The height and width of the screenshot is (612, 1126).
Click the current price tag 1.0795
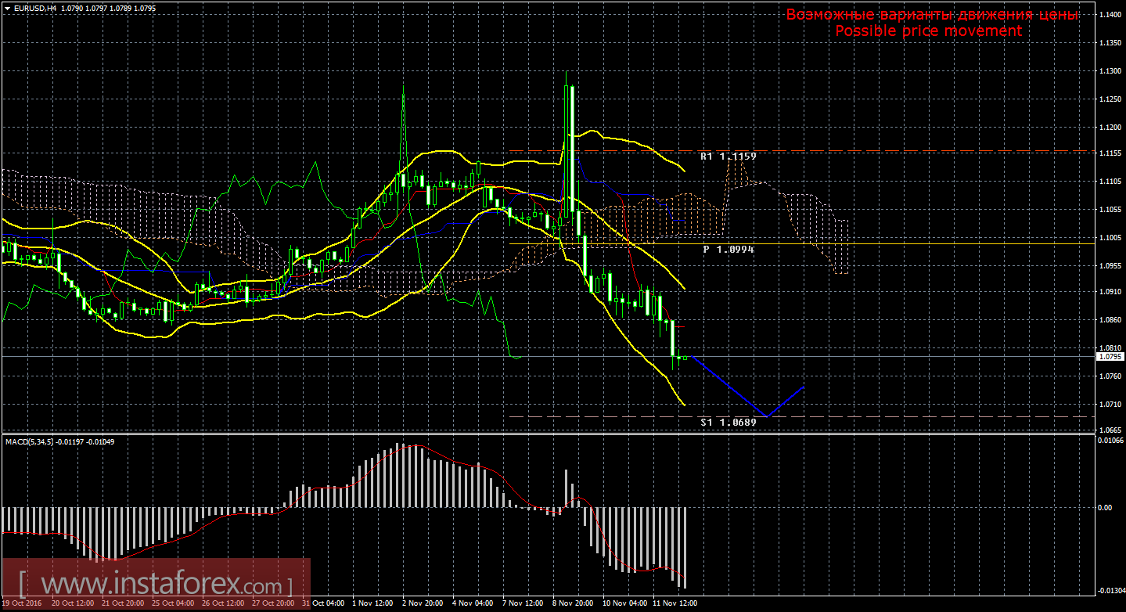[x=1110, y=356]
